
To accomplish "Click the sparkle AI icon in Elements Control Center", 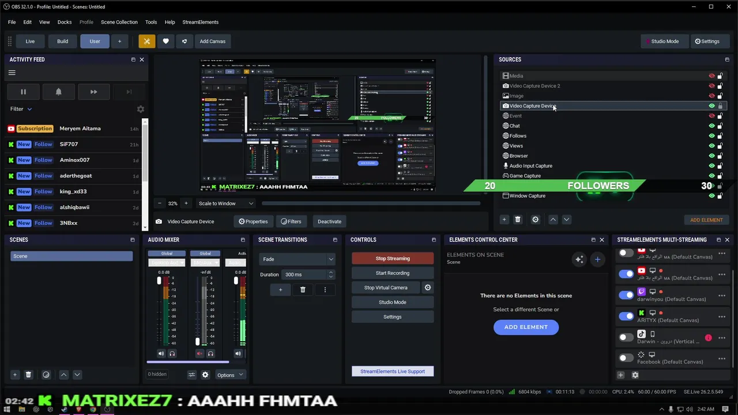I will point(579,259).
